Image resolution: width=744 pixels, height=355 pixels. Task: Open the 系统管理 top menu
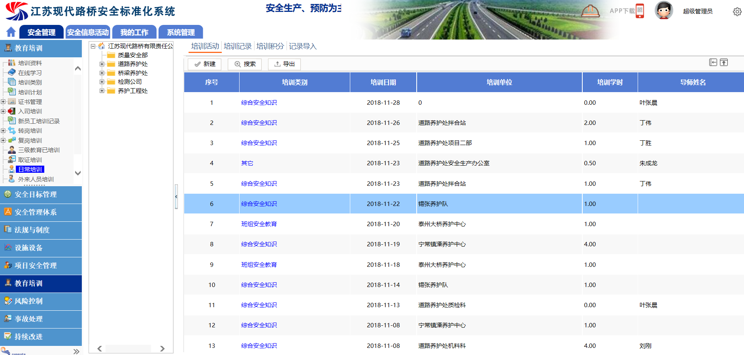click(x=181, y=32)
